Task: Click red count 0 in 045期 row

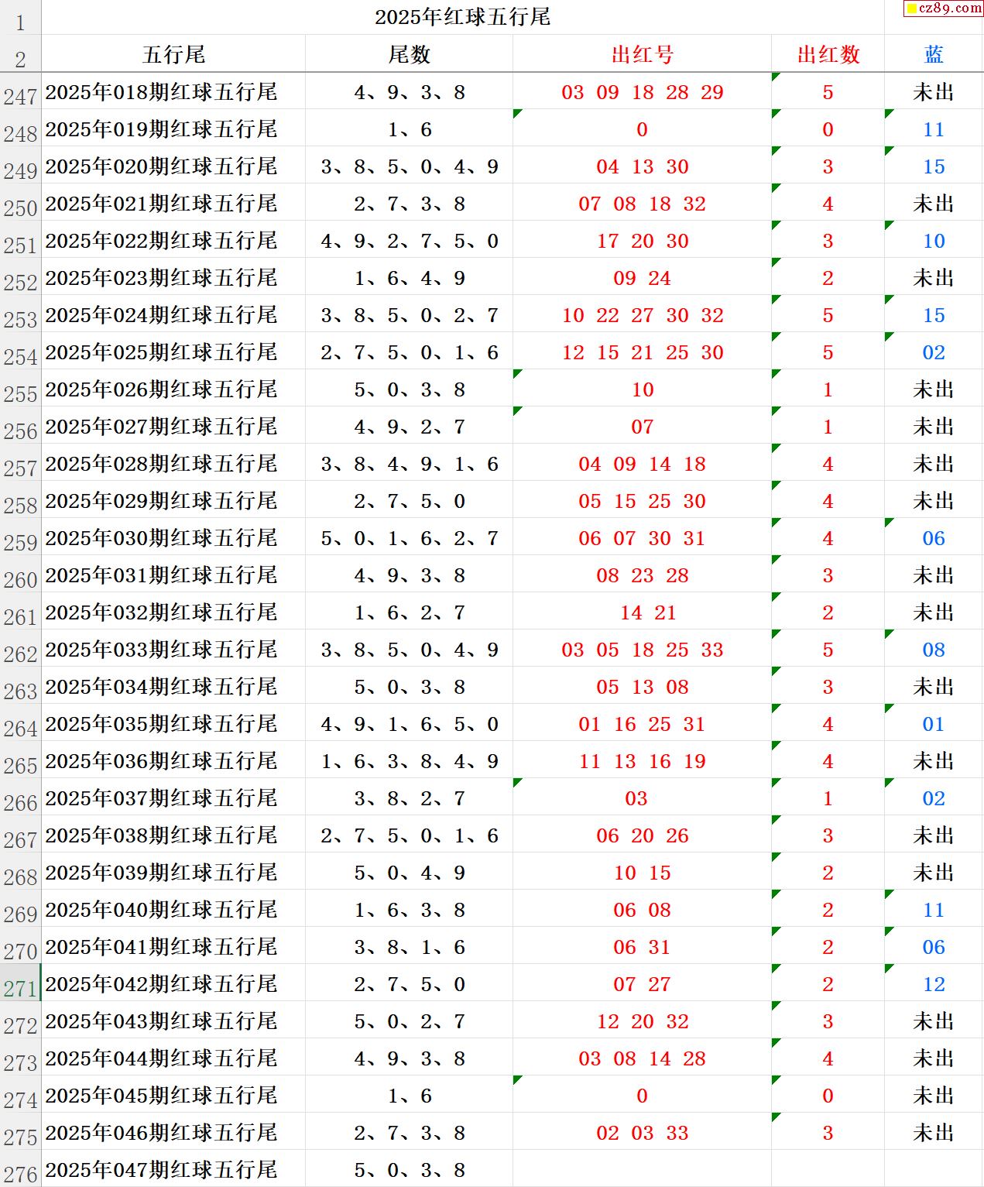Action: pyautogui.click(x=828, y=1096)
